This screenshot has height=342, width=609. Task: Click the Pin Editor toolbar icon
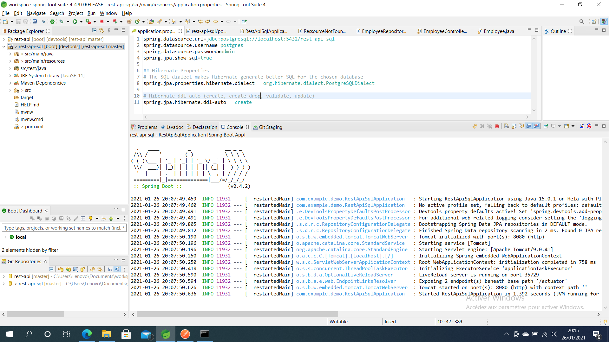point(244,22)
